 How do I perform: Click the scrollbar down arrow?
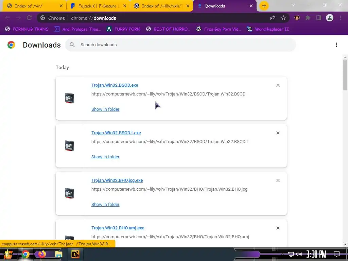[345, 244]
